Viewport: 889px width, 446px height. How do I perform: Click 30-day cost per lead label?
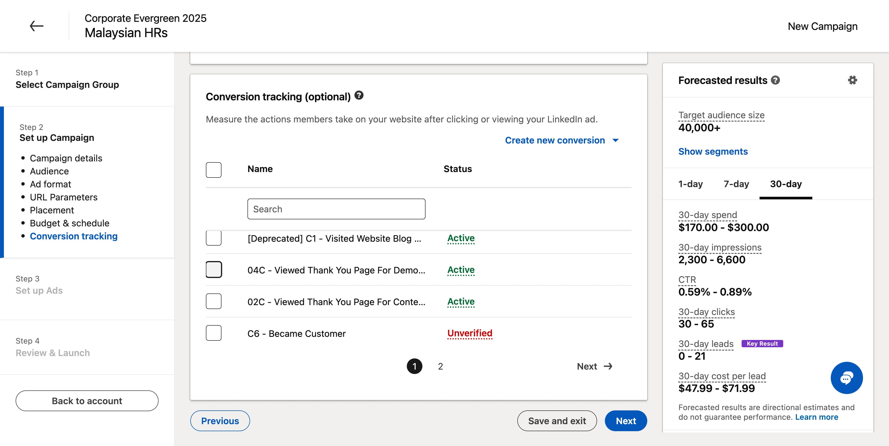click(x=722, y=376)
